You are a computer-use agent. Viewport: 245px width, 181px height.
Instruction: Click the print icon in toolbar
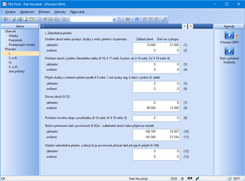20,19
